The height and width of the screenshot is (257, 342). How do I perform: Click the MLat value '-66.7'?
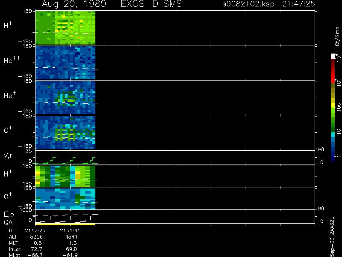point(35,255)
